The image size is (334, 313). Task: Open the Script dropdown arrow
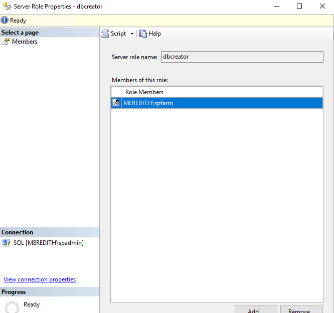[x=132, y=34]
